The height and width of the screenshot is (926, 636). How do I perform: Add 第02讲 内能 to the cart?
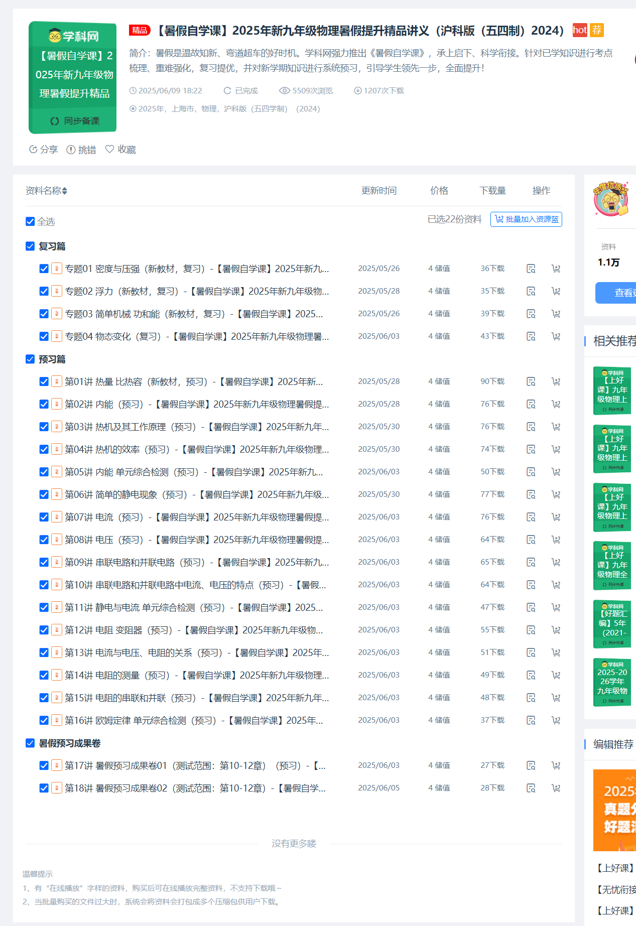coord(556,404)
